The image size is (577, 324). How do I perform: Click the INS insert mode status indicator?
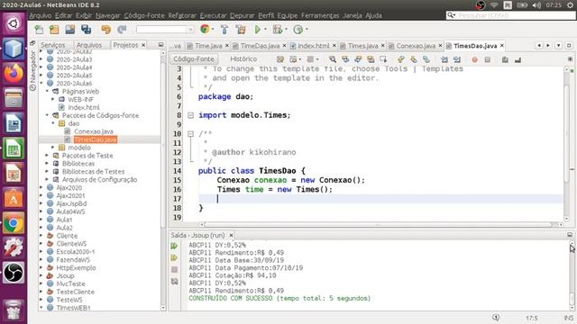(568, 318)
